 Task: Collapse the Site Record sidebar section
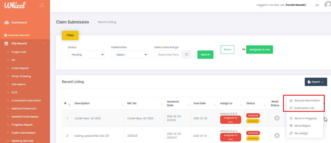[43, 44]
